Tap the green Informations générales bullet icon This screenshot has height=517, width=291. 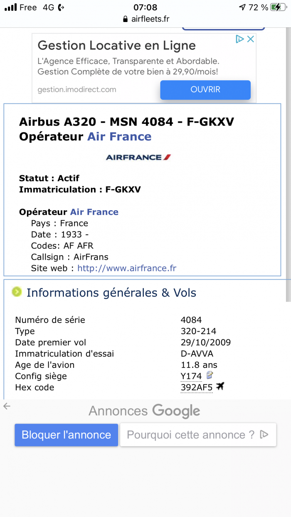(17, 292)
